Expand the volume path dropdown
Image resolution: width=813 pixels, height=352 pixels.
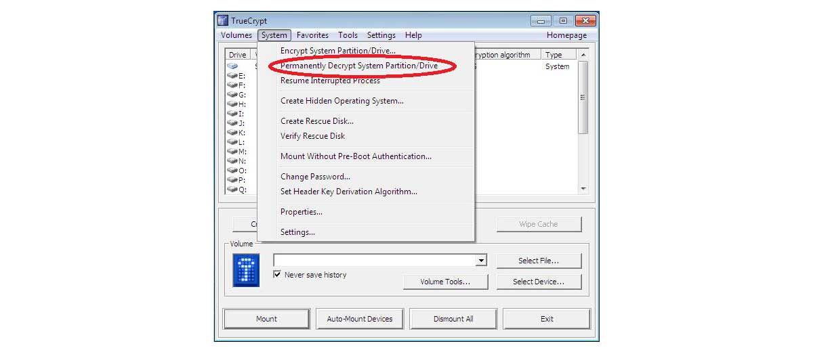(x=482, y=261)
